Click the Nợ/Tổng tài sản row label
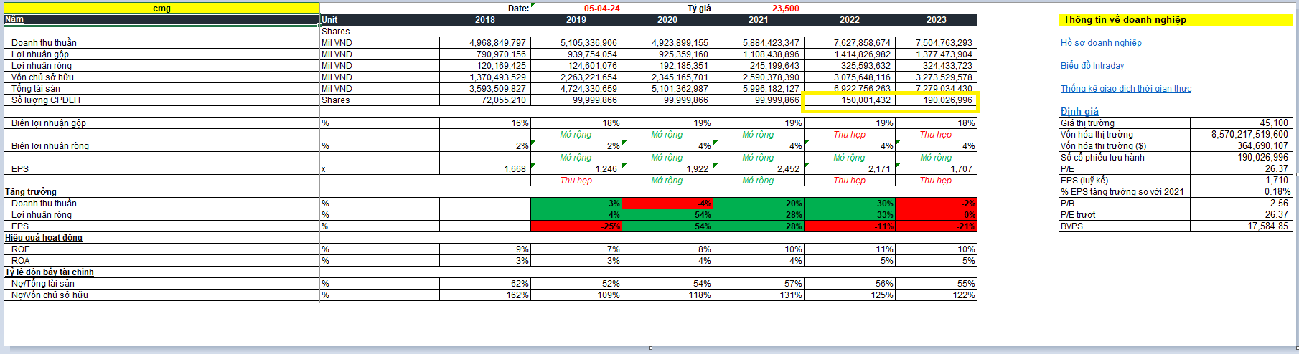 (x=43, y=284)
